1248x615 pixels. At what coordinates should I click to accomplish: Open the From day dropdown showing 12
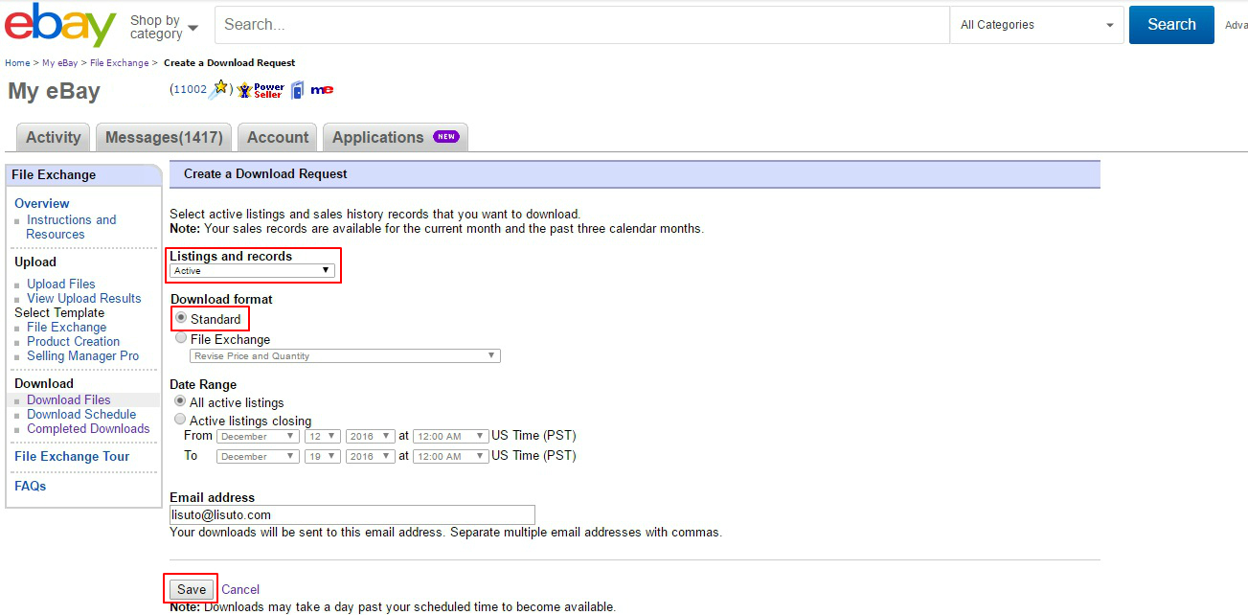coord(323,436)
